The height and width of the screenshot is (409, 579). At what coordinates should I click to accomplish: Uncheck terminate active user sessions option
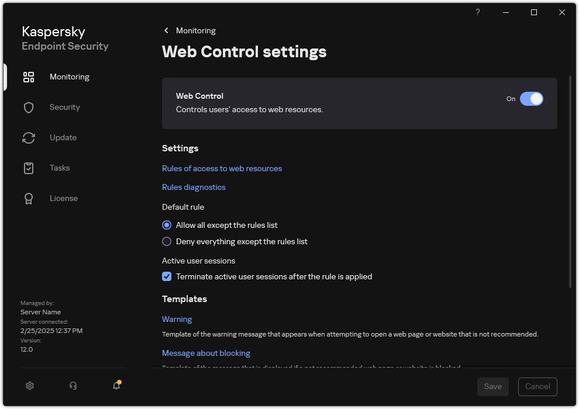coord(167,276)
